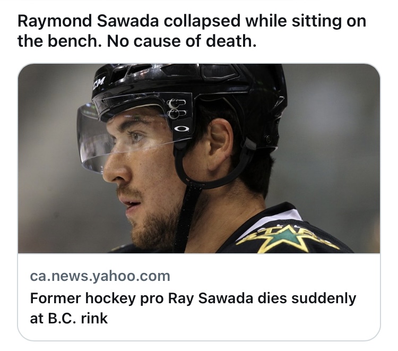Click the ca.news.yahoo.com domain text
The height and width of the screenshot is (351, 398).
coord(100,276)
